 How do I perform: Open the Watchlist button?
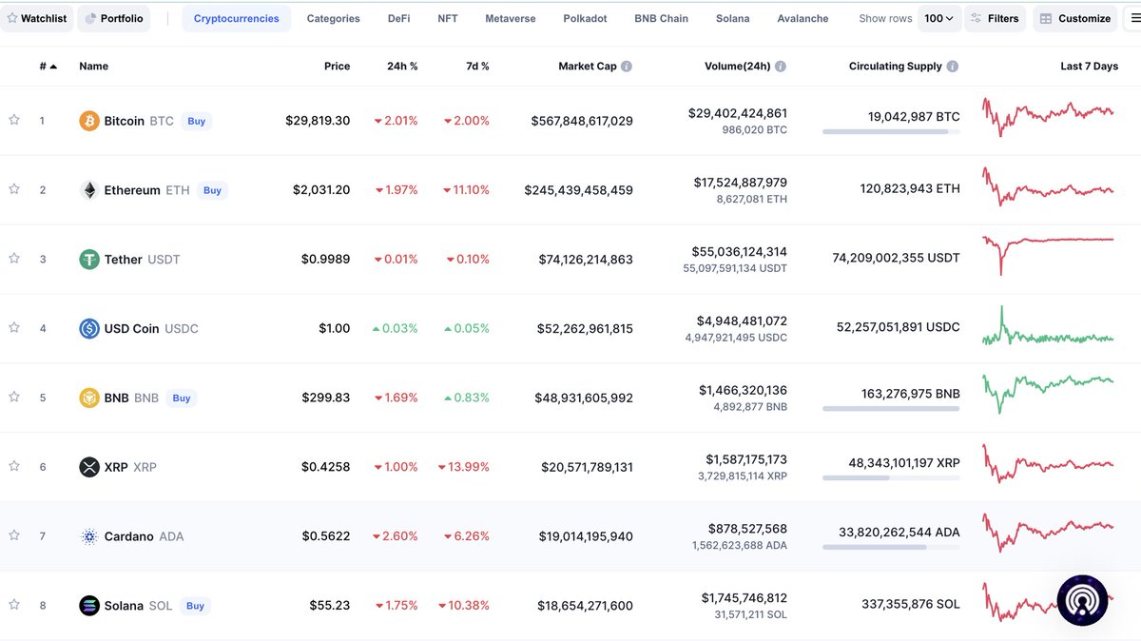click(x=36, y=18)
